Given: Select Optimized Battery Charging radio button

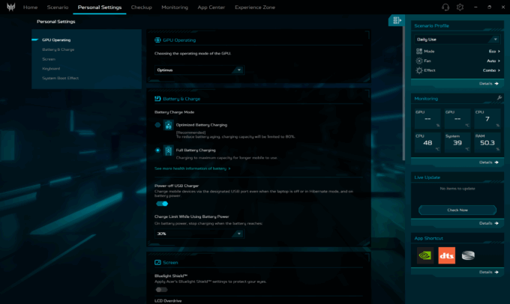Looking at the screenshot, I should point(157,125).
